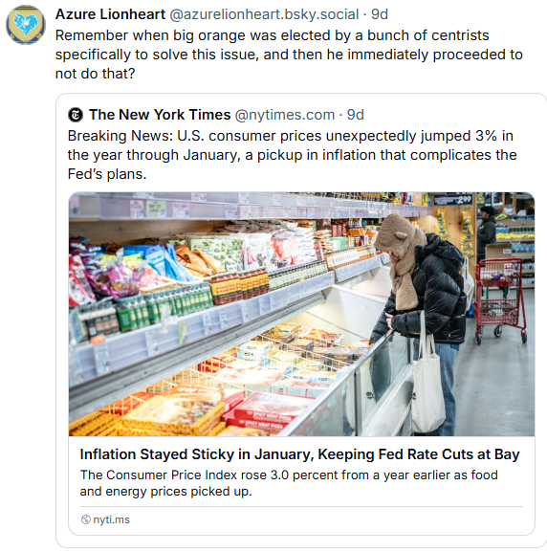Open the grocery store article photo
The height and width of the screenshot is (552, 547).
301,314
